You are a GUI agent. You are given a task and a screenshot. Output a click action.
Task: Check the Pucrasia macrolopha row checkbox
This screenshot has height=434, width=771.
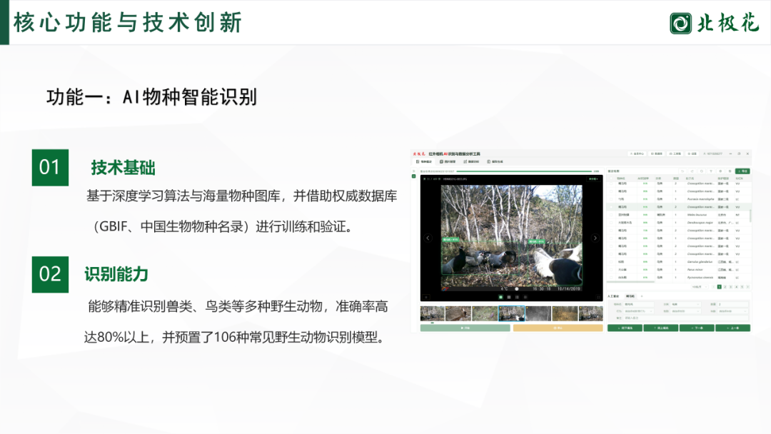click(x=611, y=199)
